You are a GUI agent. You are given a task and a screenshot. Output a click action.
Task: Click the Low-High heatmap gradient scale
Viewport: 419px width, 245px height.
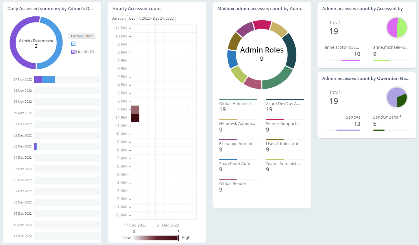click(156, 237)
